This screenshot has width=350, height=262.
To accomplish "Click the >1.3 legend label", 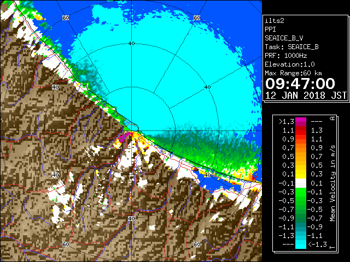I will tap(287, 122).
